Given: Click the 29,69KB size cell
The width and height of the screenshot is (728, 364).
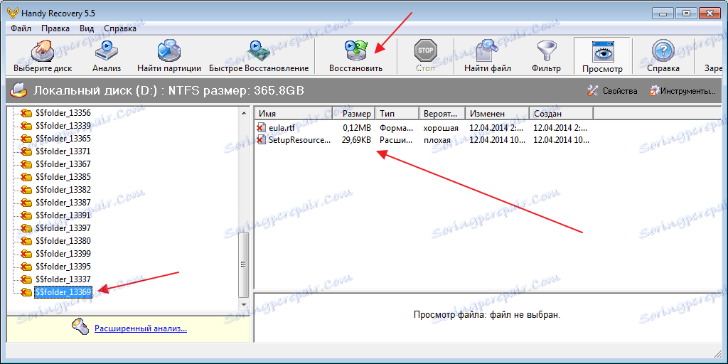Looking at the screenshot, I should [x=356, y=140].
